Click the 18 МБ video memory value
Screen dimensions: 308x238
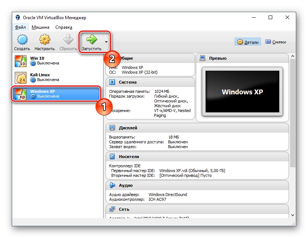pyautogui.click(x=174, y=137)
